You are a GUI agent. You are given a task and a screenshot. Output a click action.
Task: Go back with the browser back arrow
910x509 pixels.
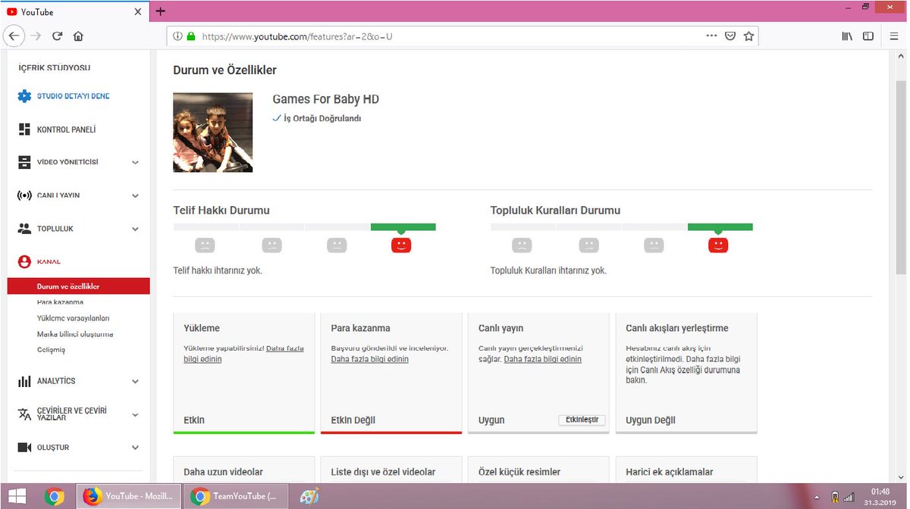14,36
